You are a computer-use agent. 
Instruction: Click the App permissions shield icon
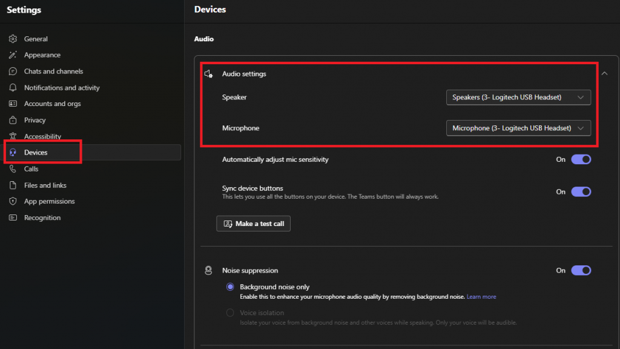pos(13,201)
